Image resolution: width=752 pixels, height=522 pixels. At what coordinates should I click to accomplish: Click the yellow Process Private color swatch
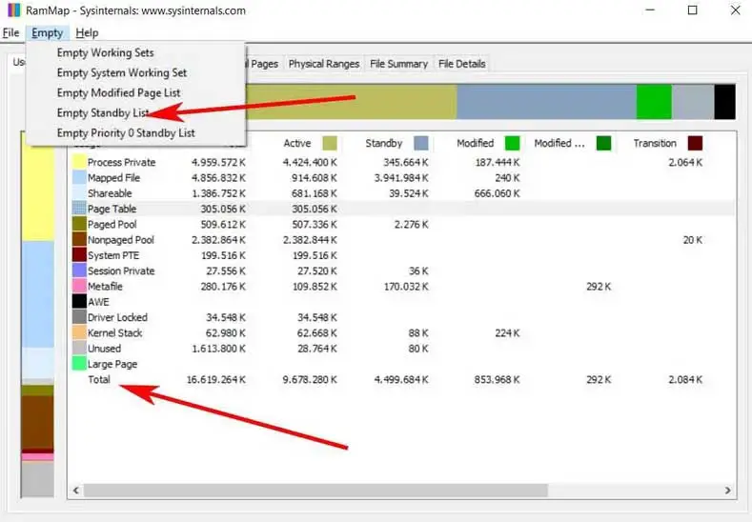tap(79, 162)
